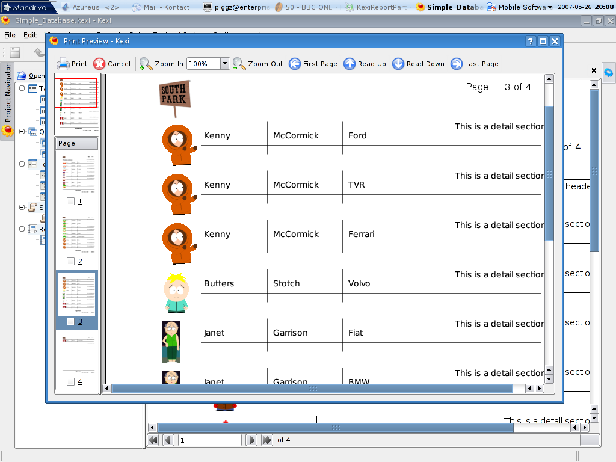Click the red Cancel icon
616x462 pixels.
[x=99, y=64]
